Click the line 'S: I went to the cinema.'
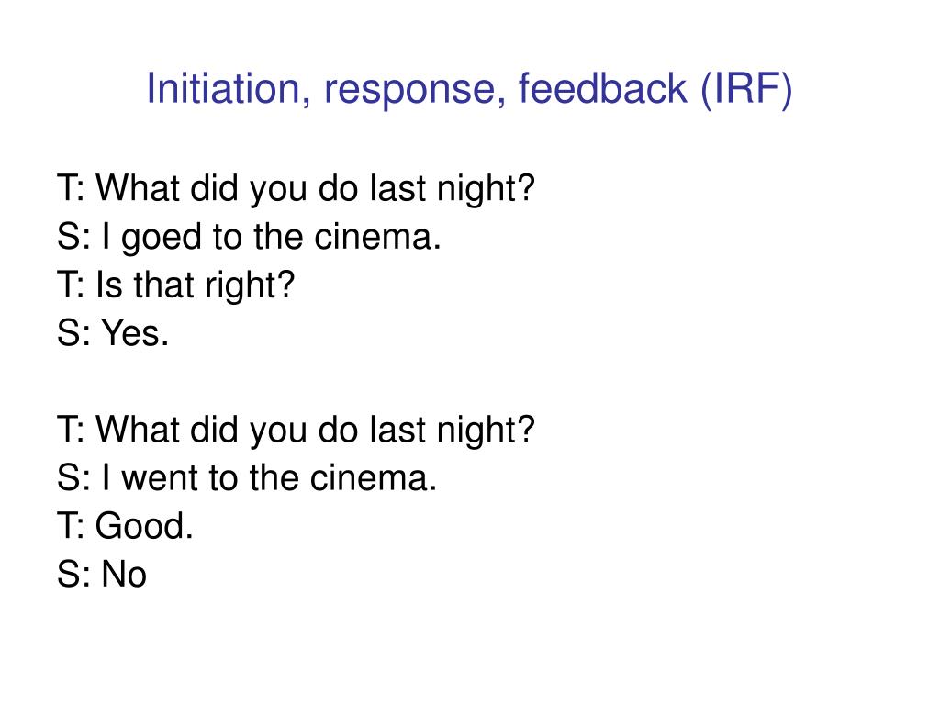940x705 pixels. point(247,477)
